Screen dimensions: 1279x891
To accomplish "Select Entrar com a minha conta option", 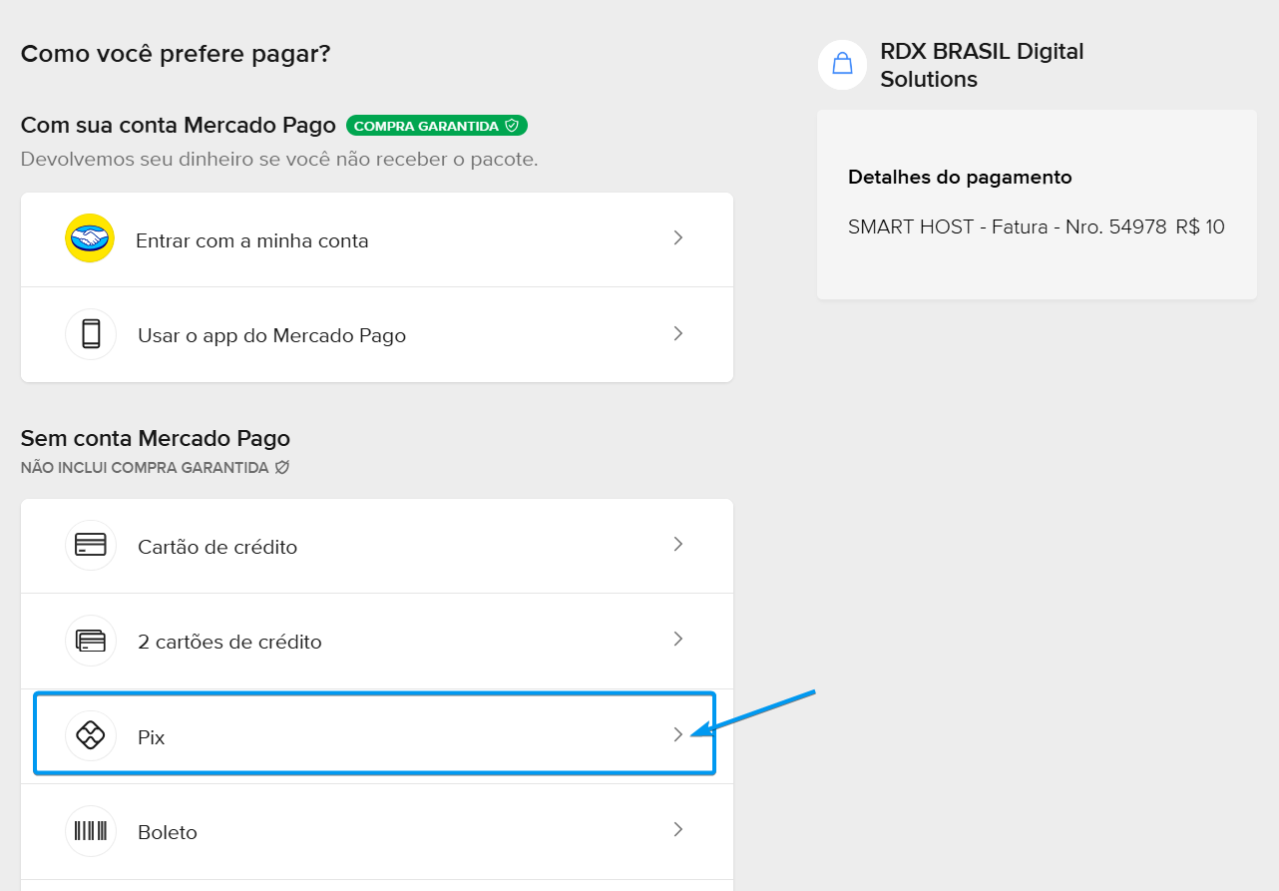I will coord(377,239).
